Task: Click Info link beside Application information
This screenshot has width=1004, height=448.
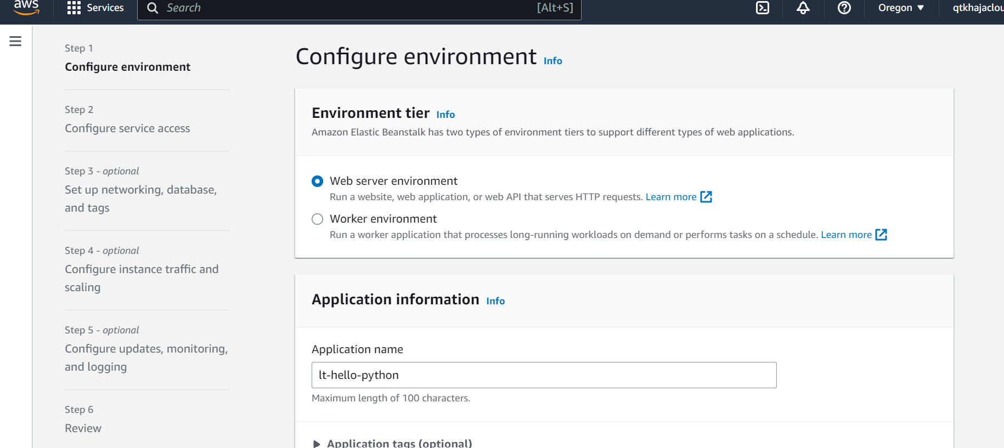Action: pos(495,301)
